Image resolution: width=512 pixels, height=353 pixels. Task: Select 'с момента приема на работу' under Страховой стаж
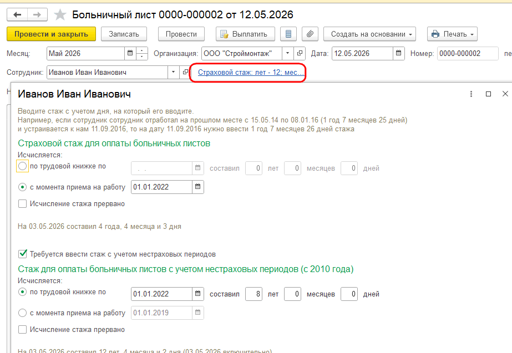[x=22, y=187]
